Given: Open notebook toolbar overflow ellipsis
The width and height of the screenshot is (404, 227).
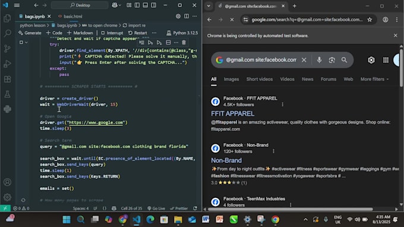Looking at the screenshot, I should click(154, 33).
